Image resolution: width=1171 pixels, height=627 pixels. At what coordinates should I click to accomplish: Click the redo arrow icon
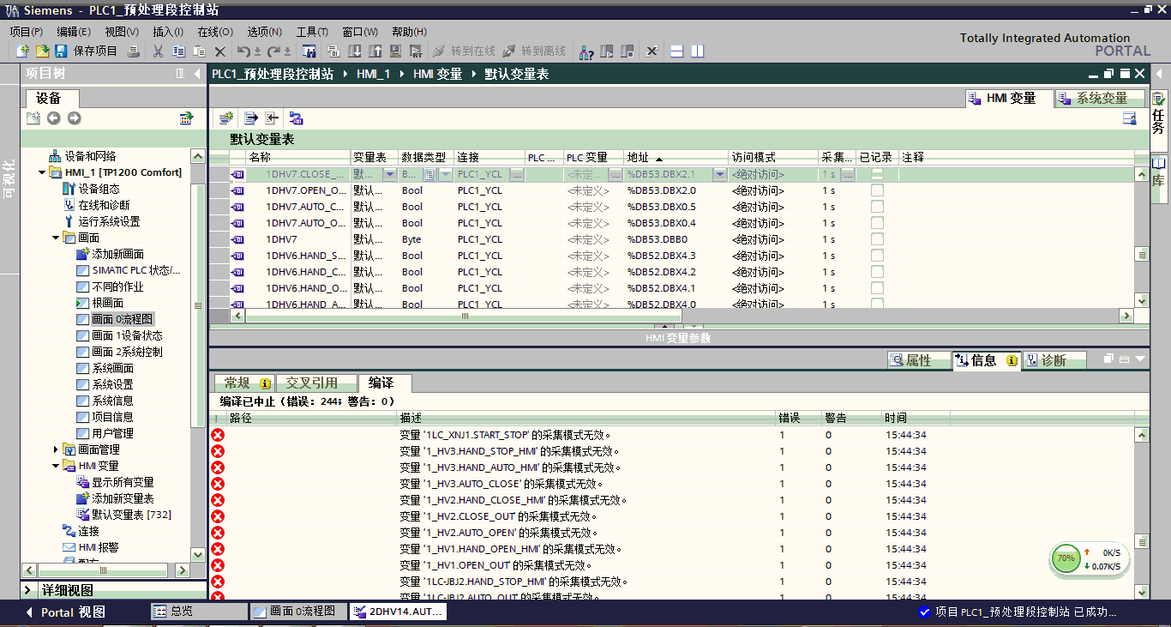tap(273, 51)
